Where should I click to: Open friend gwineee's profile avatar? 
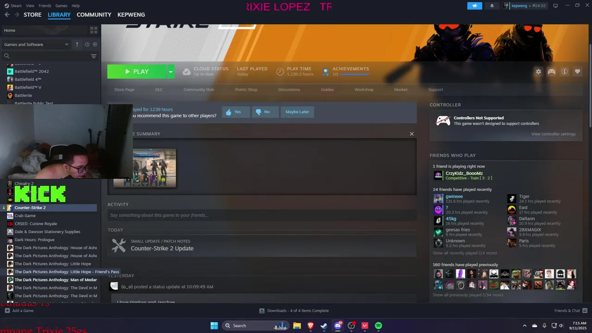click(438, 199)
